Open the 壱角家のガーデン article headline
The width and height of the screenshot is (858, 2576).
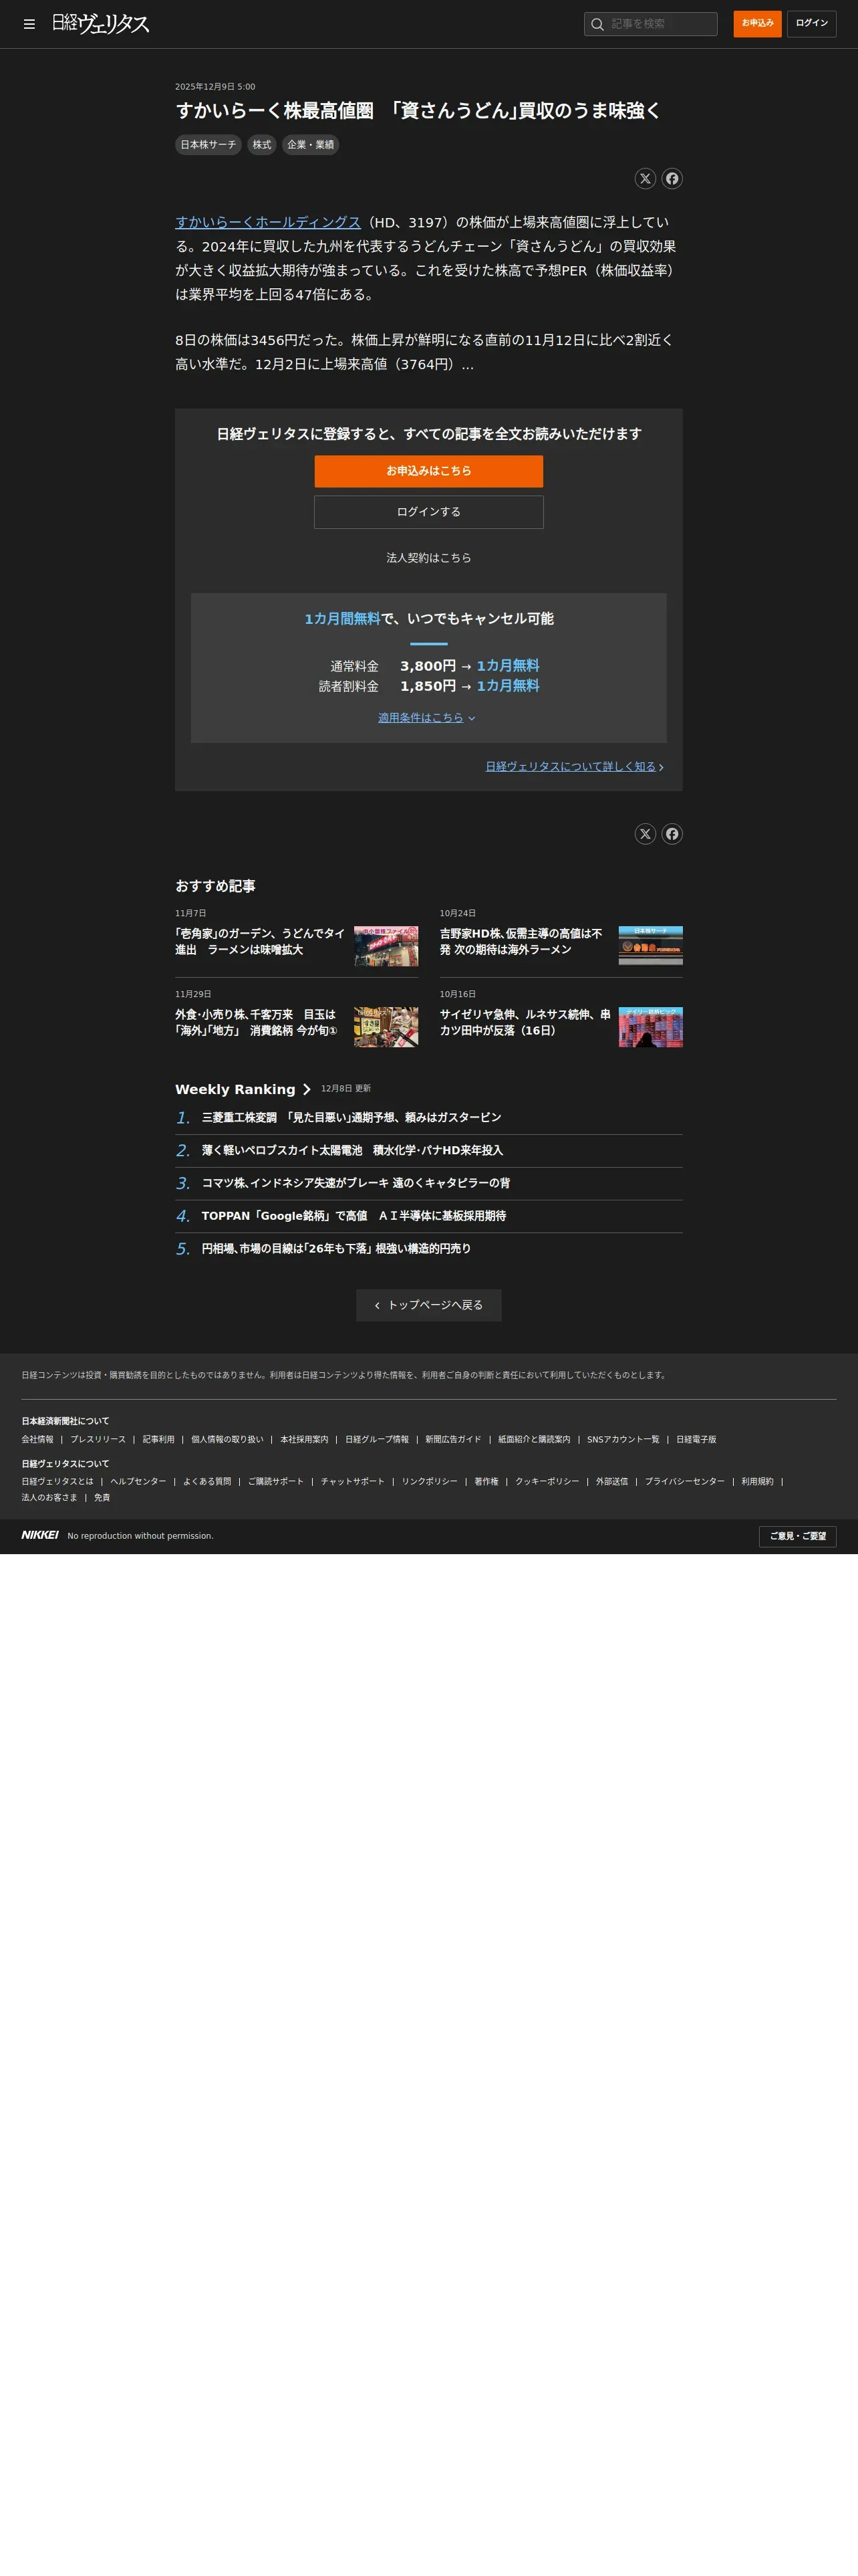(260, 941)
